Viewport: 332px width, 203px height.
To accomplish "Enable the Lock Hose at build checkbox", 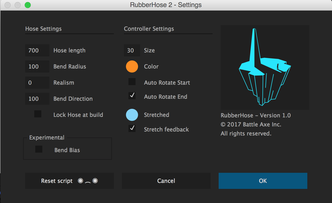I will (x=38, y=114).
